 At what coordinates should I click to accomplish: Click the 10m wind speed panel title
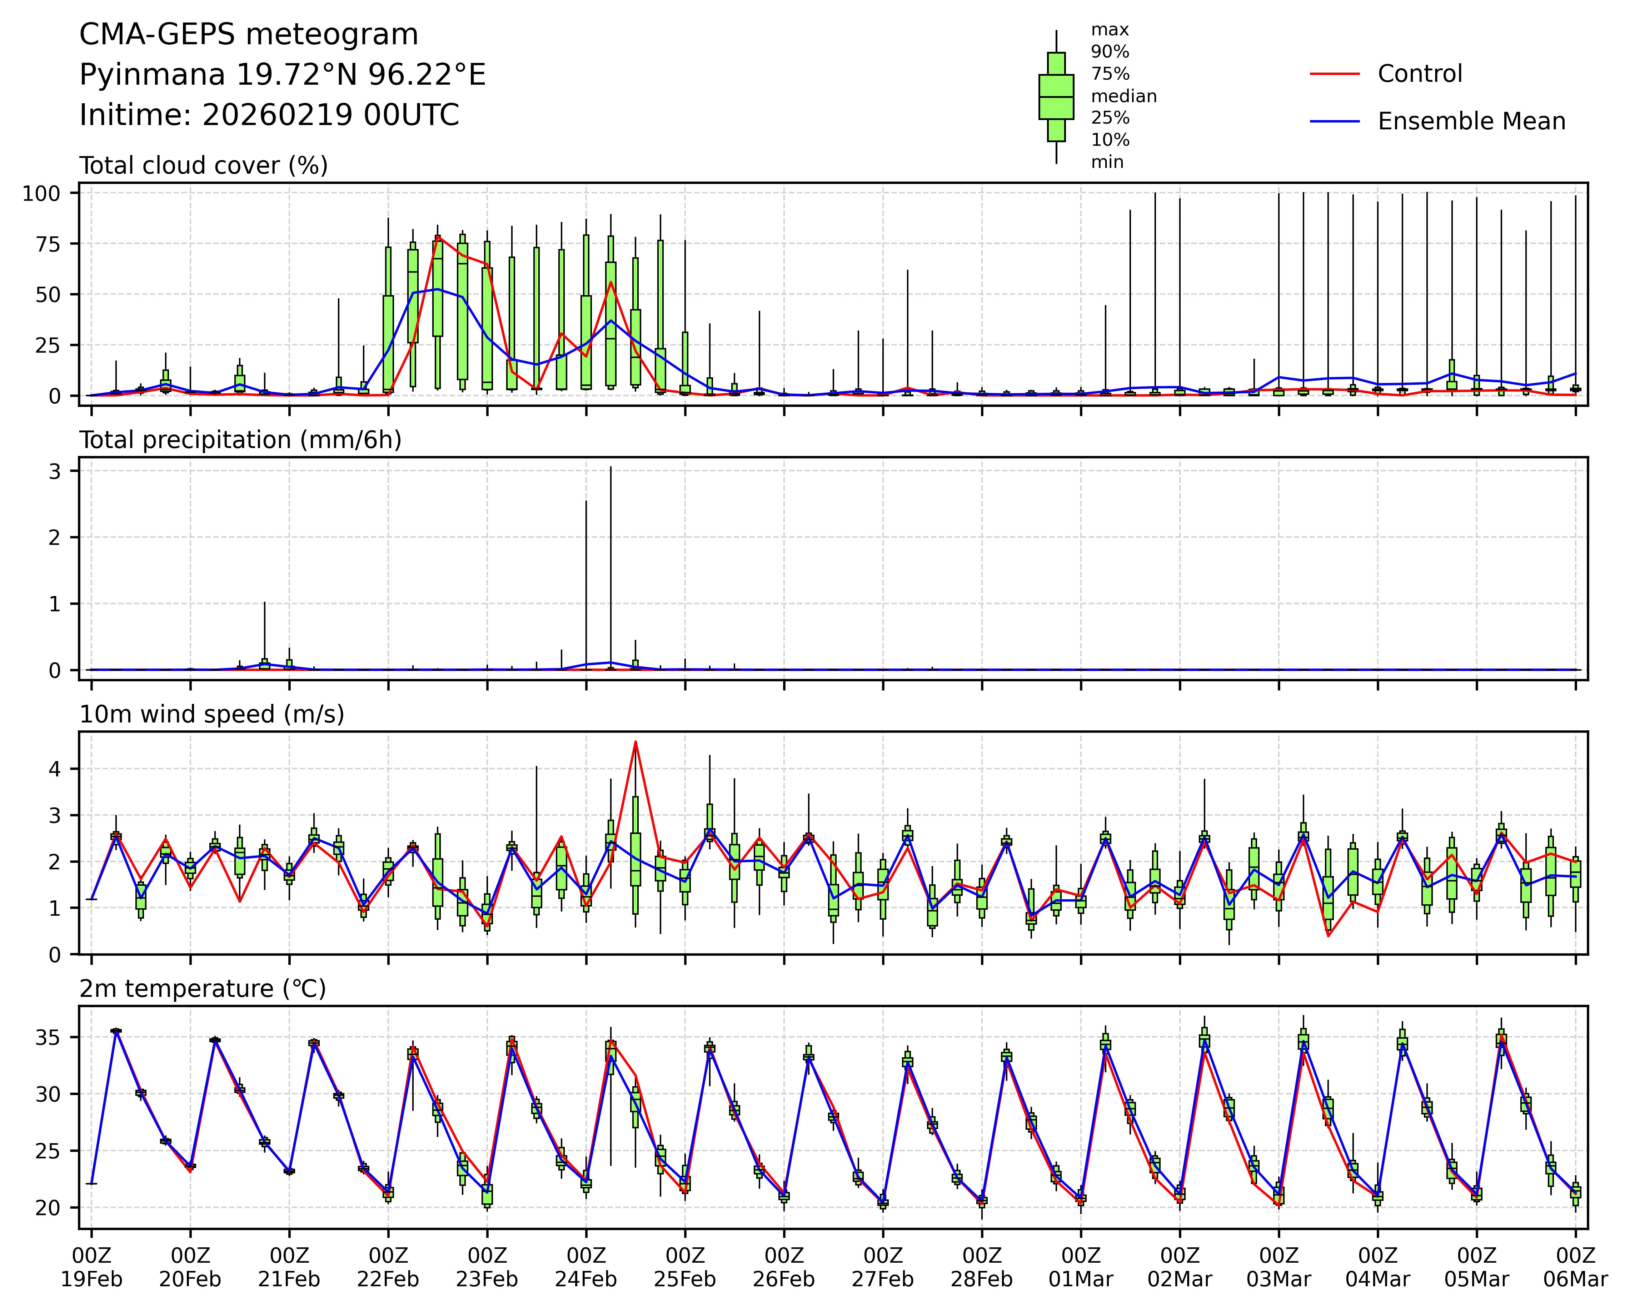(x=212, y=715)
